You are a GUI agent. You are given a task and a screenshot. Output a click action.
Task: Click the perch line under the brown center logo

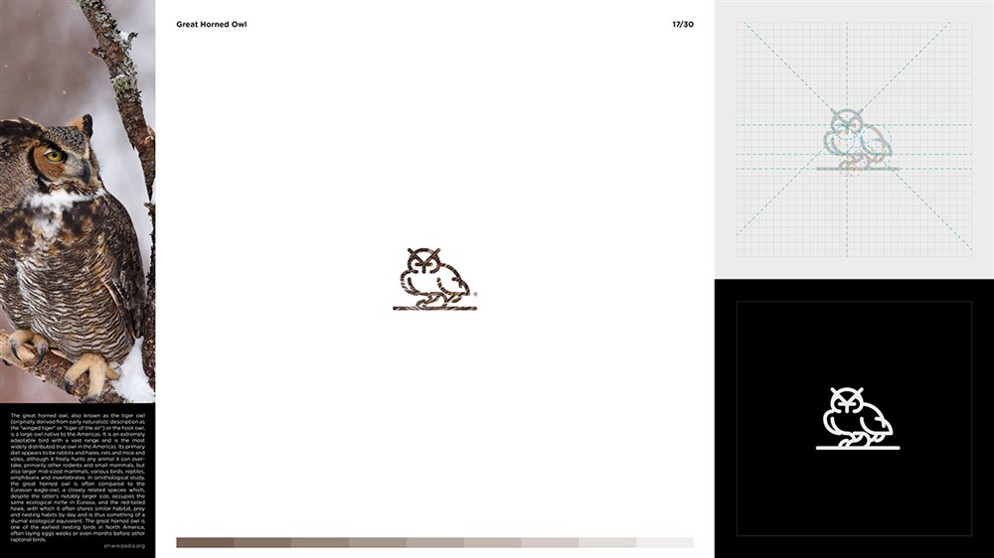click(435, 309)
